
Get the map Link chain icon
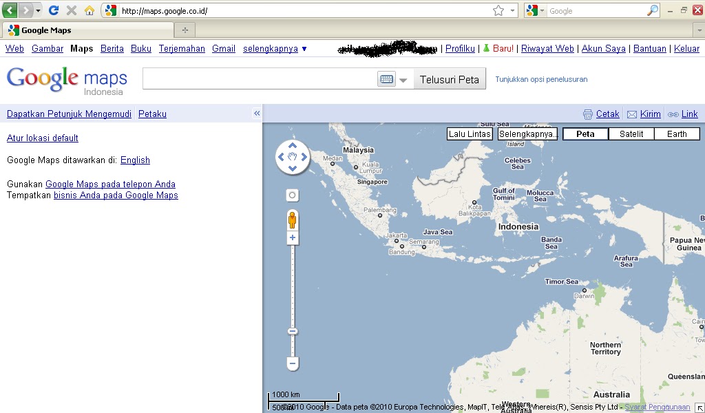coord(673,114)
